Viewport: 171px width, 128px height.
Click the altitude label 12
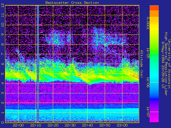point(3,5)
